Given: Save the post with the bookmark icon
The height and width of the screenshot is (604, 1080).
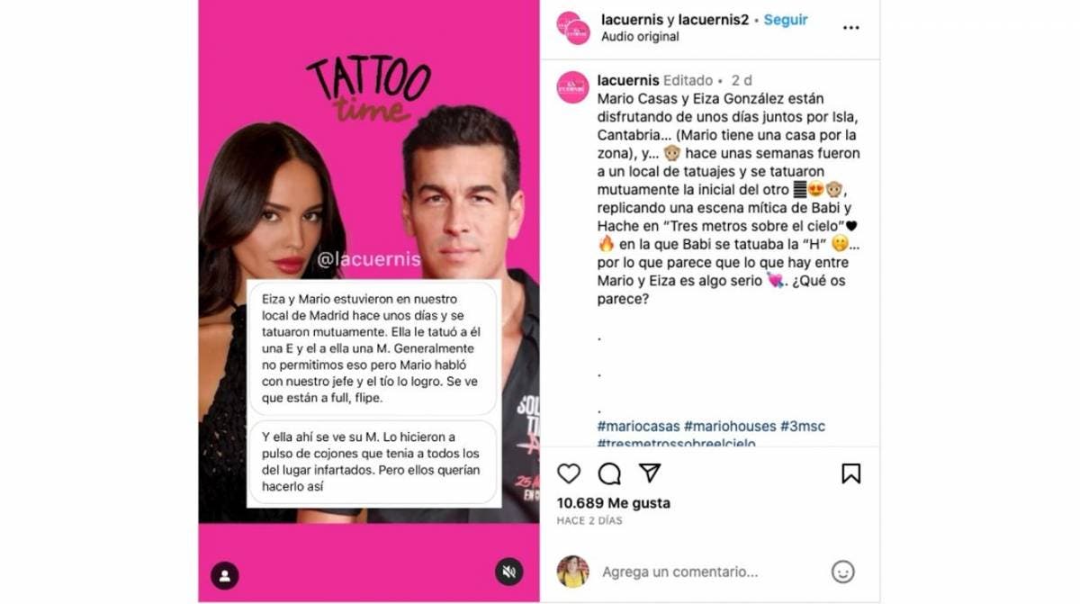Looking at the screenshot, I should pyautogui.click(x=850, y=473).
